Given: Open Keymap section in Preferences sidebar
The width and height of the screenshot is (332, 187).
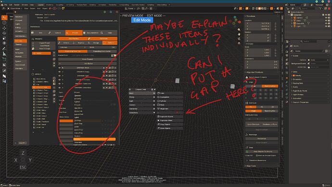Looking at the screenshot, I should [20, 57].
